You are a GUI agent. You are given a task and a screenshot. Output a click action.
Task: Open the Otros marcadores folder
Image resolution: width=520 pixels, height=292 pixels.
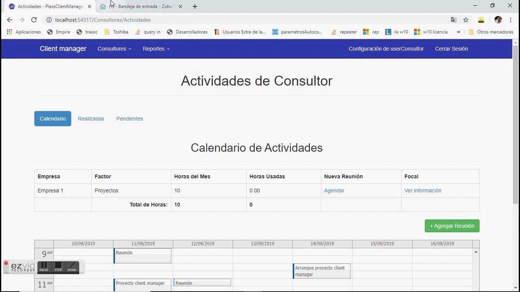click(491, 32)
